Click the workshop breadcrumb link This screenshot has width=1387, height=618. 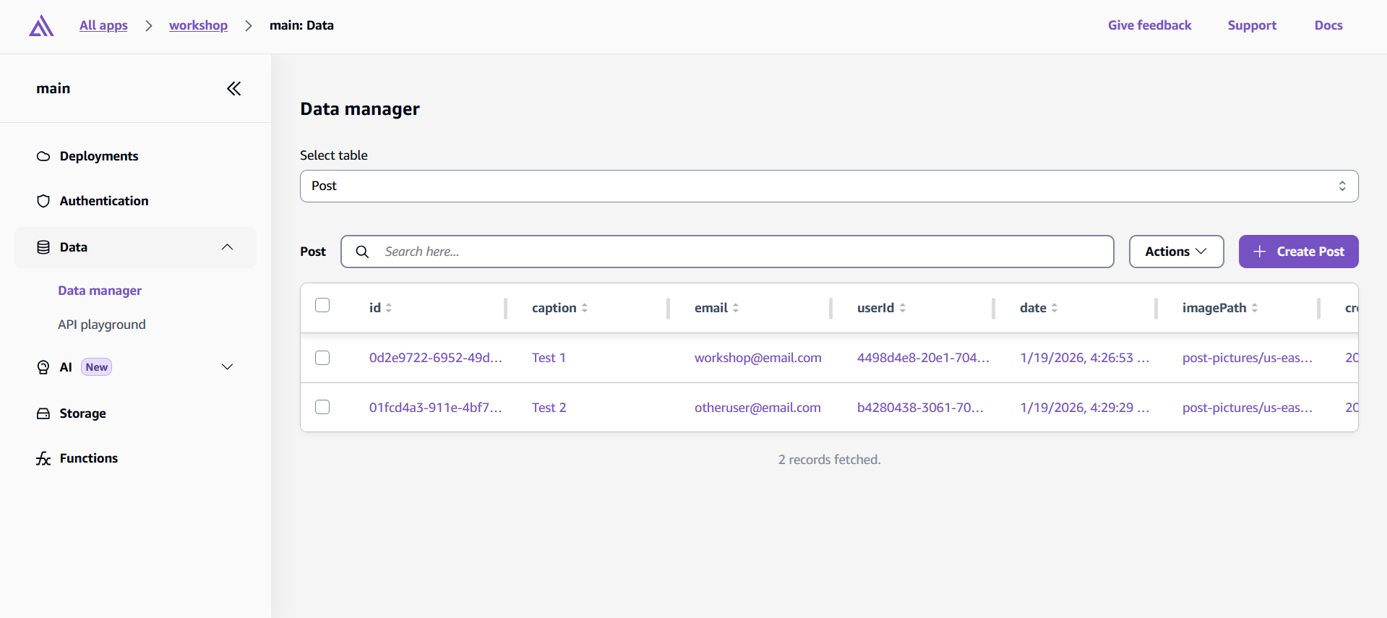[198, 25]
